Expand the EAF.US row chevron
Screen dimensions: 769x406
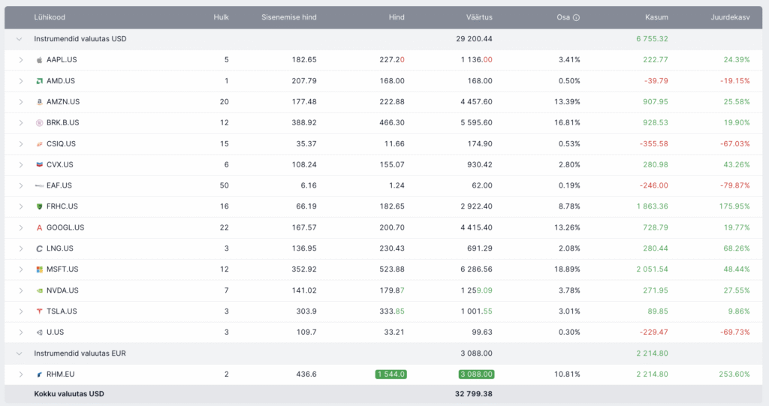pos(20,186)
